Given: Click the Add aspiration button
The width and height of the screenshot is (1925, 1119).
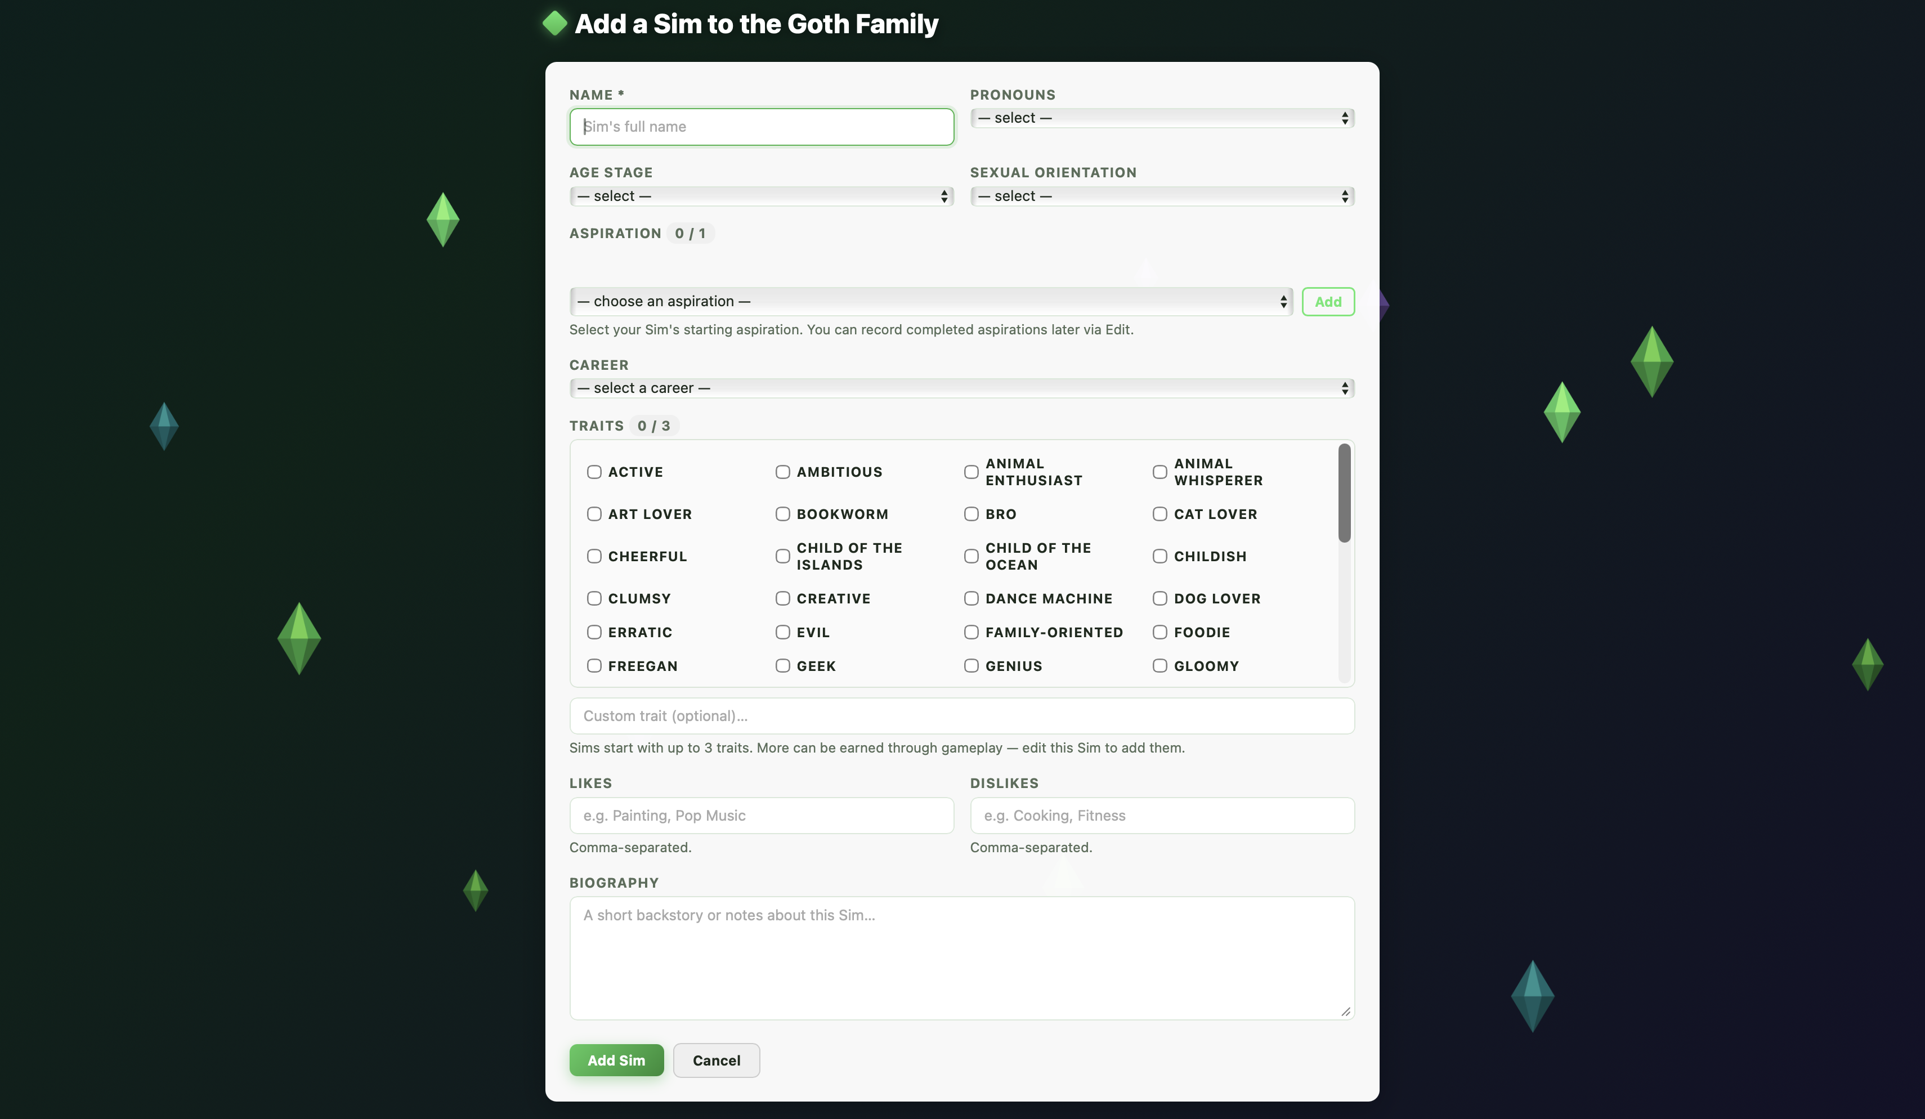Looking at the screenshot, I should pos(1328,302).
